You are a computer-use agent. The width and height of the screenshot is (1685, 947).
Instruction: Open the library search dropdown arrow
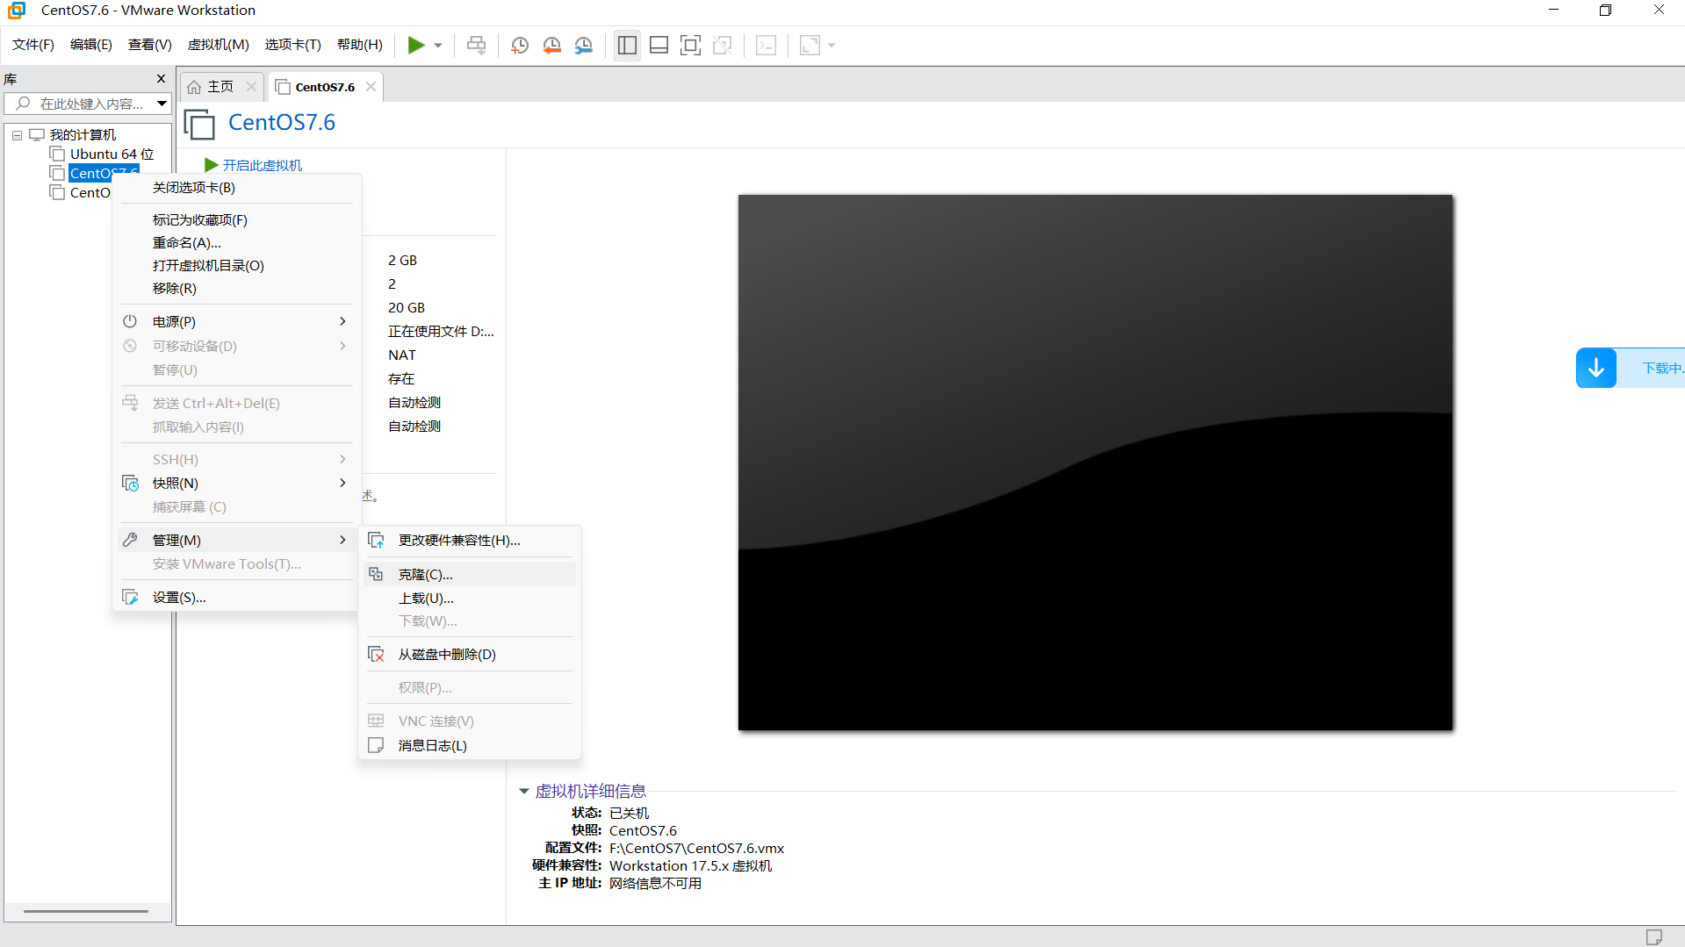162,104
